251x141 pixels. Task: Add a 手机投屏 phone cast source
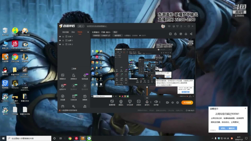[130, 103]
